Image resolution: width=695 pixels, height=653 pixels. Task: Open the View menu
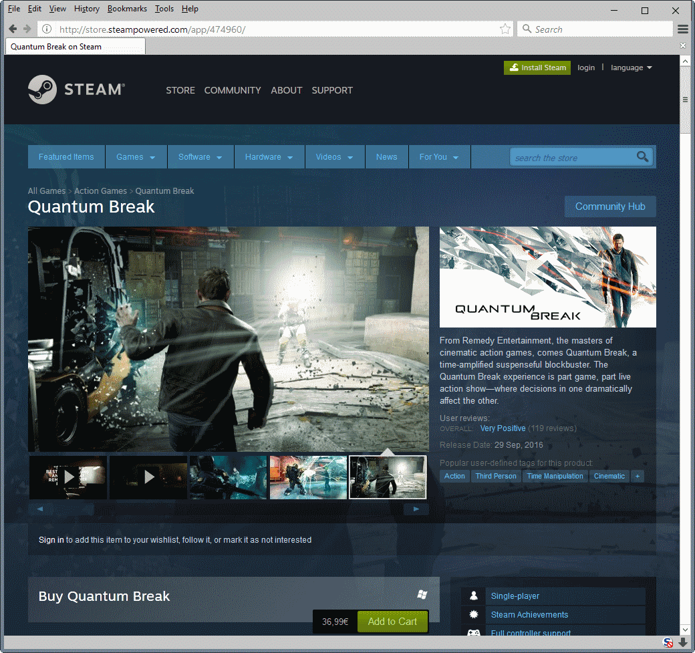click(57, 9)
